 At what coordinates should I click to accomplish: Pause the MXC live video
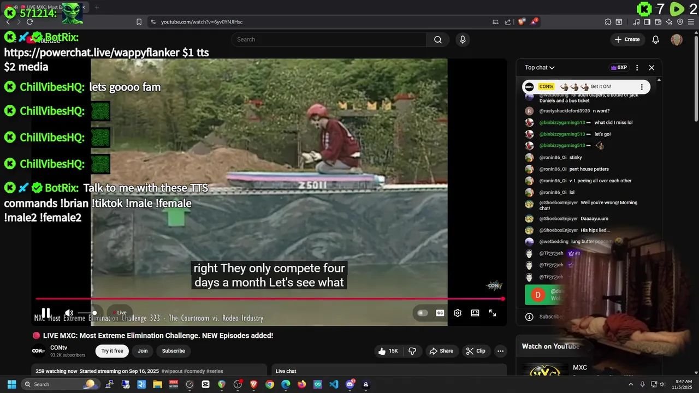coord(46,313)
